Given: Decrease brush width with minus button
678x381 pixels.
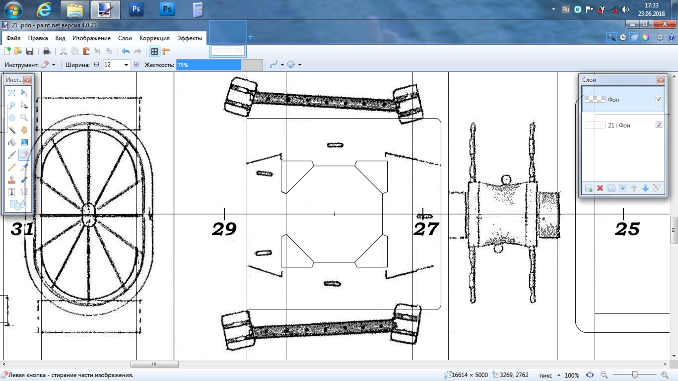Looking at the screenshot, I should [96, 65].
